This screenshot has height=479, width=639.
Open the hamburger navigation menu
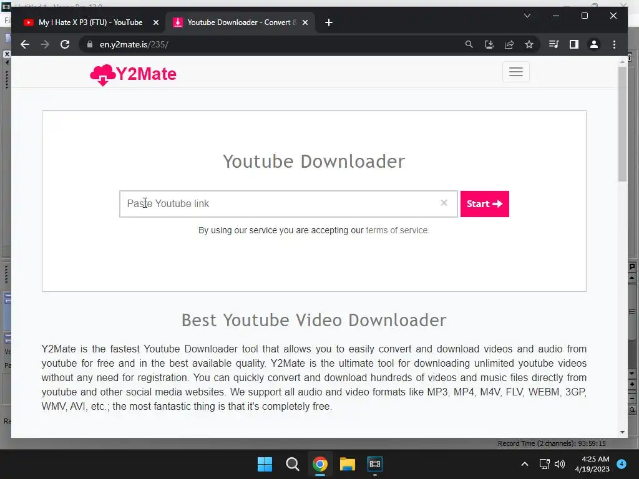click(x=516, y=72)
